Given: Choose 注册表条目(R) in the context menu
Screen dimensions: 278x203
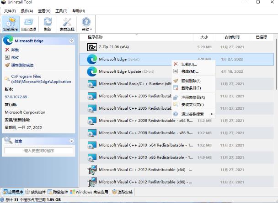Looking at the screenshot, I should [193, 97].
